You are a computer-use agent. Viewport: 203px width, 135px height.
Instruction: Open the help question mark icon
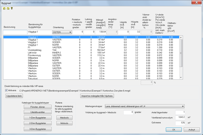pos(12,8)
